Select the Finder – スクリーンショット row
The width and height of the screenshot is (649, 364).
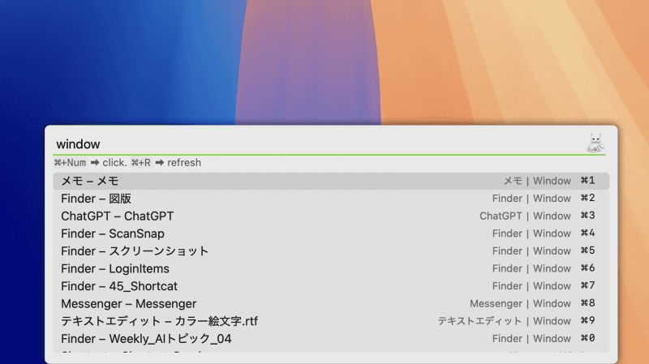click(331, 251)
